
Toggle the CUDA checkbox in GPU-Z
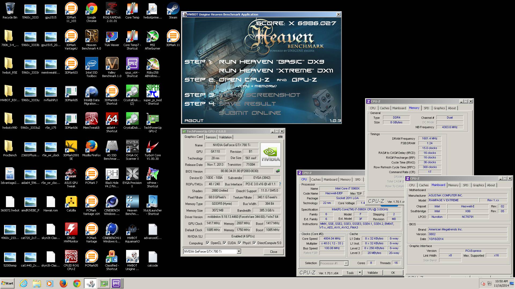coord(225,243)
